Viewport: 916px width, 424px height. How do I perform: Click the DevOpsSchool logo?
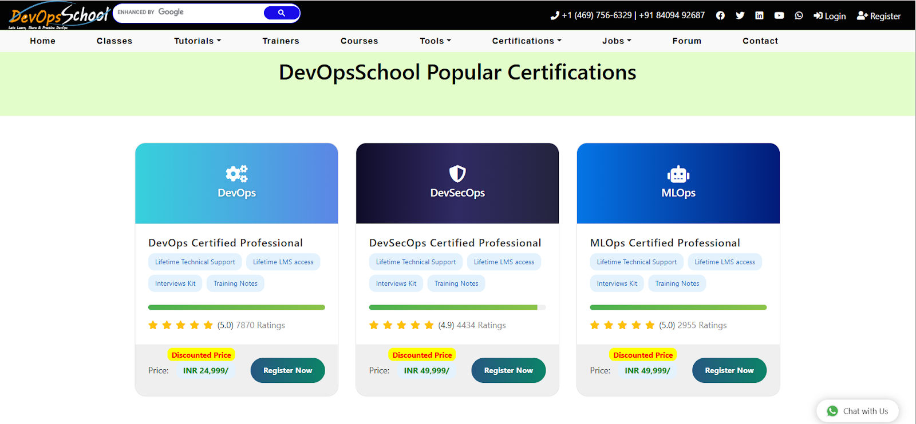click(59, 16)
